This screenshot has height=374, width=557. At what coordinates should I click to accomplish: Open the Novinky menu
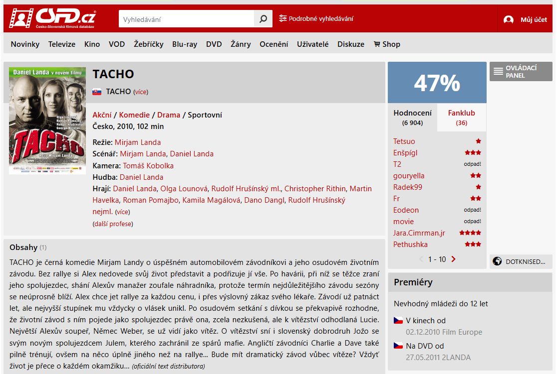pyautogui.click(x=25, y=44)
